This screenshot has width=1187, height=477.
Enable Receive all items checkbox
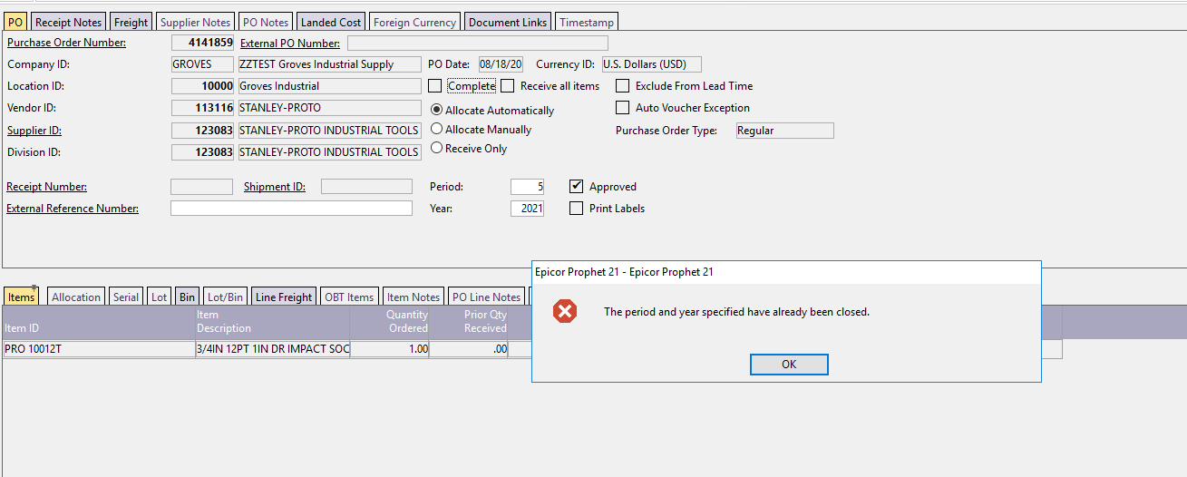point(508,86)
